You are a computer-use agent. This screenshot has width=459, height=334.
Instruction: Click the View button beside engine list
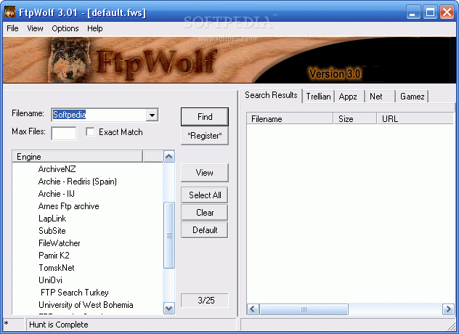205,173
